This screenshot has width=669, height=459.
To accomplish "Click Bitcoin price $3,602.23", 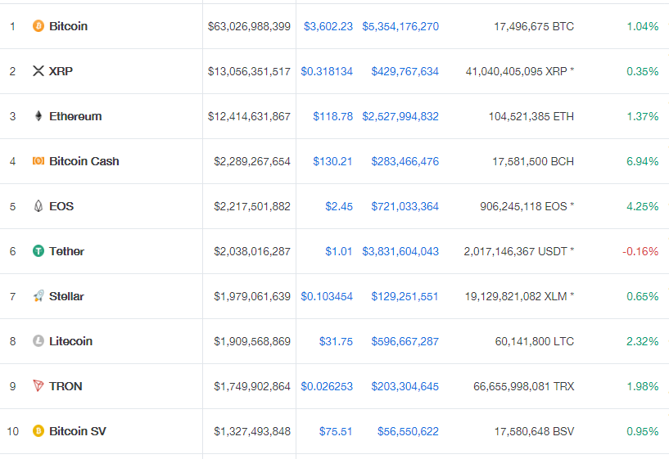I will pos(328,26).
